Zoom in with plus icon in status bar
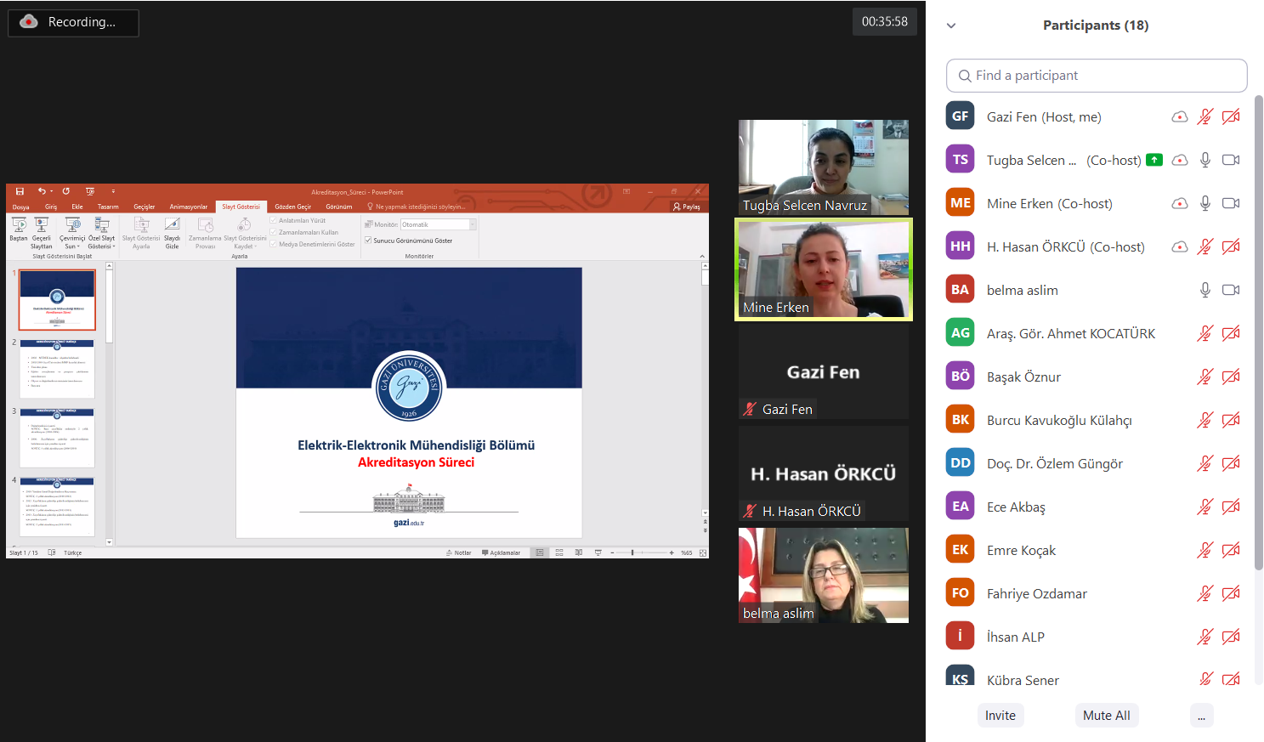 point(672,552)
